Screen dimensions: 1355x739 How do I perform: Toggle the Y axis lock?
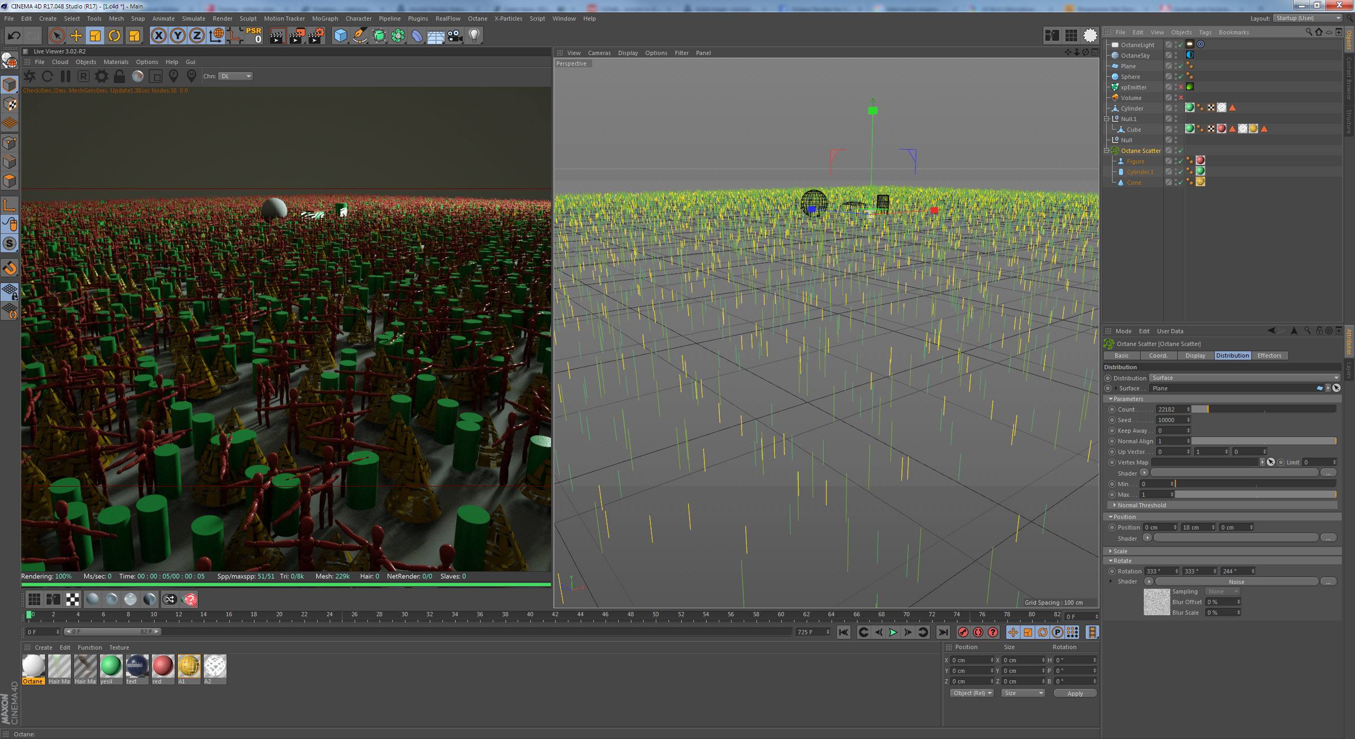coord(178,35)
